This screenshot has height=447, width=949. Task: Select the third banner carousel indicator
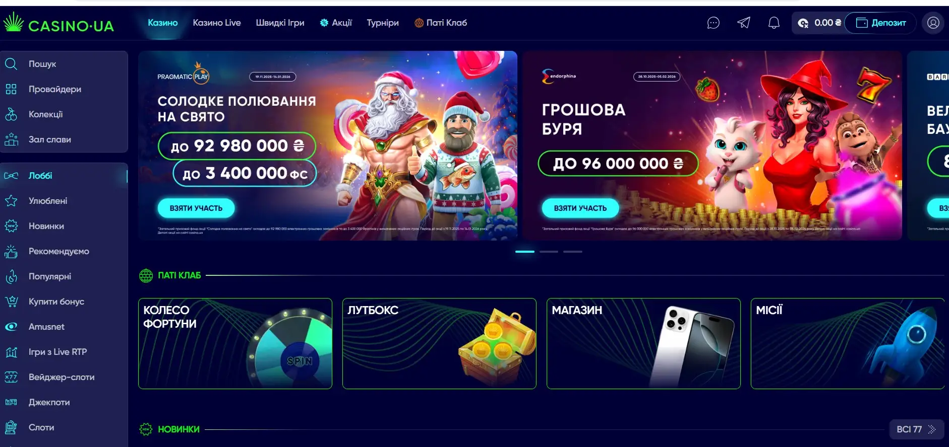[x=573, y=251]
